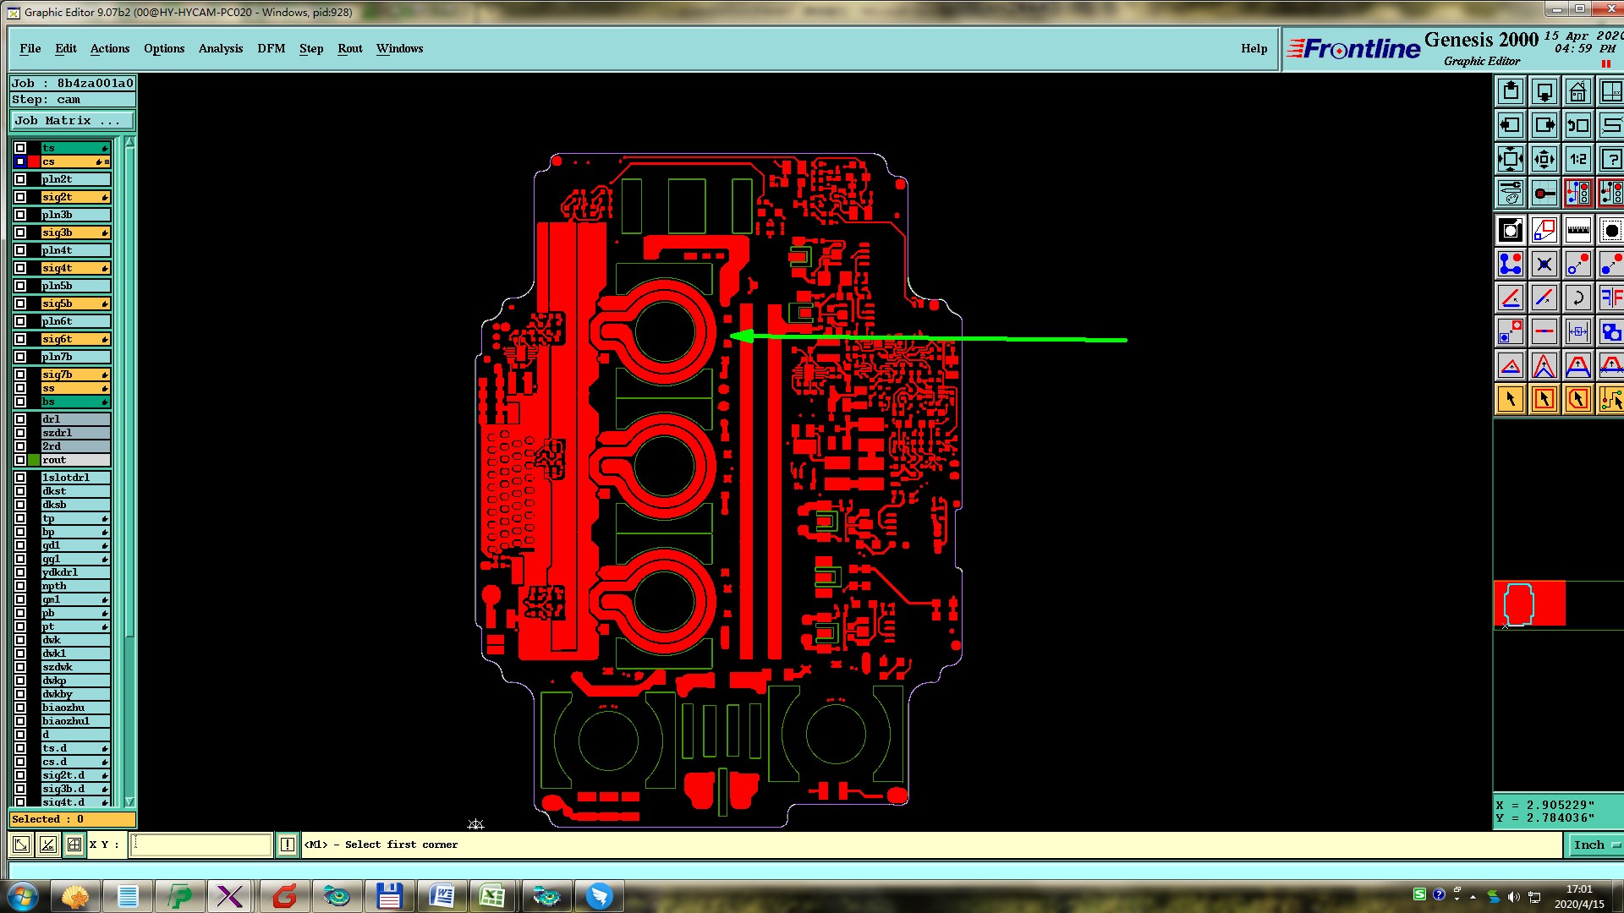Screen dimensions: 1624x913
Task: Open the Analysis menu
Action: pos(220,48)
